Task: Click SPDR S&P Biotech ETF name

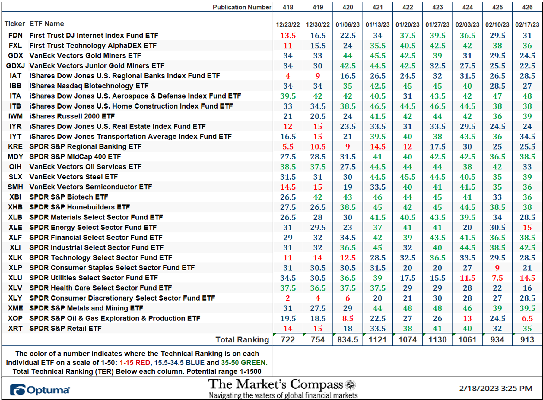Action: pos(69,197)
